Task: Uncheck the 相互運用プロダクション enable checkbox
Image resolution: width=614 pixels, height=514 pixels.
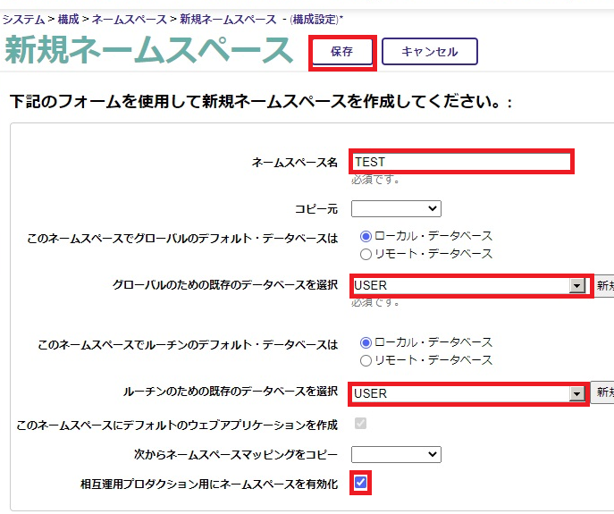Action: (360, 484)
